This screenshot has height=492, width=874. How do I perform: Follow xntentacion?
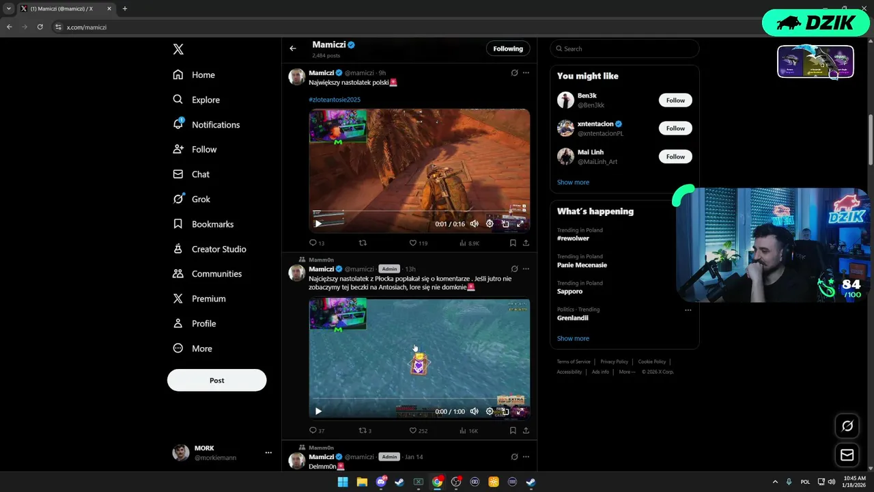tap(675, 128)
